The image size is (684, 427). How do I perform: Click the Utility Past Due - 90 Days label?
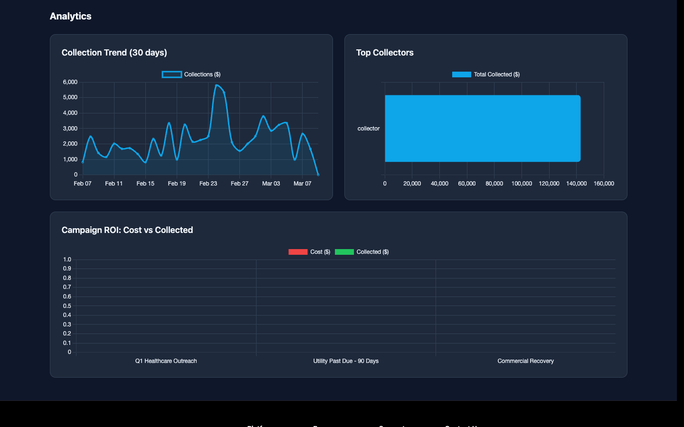tap(346, 361)
